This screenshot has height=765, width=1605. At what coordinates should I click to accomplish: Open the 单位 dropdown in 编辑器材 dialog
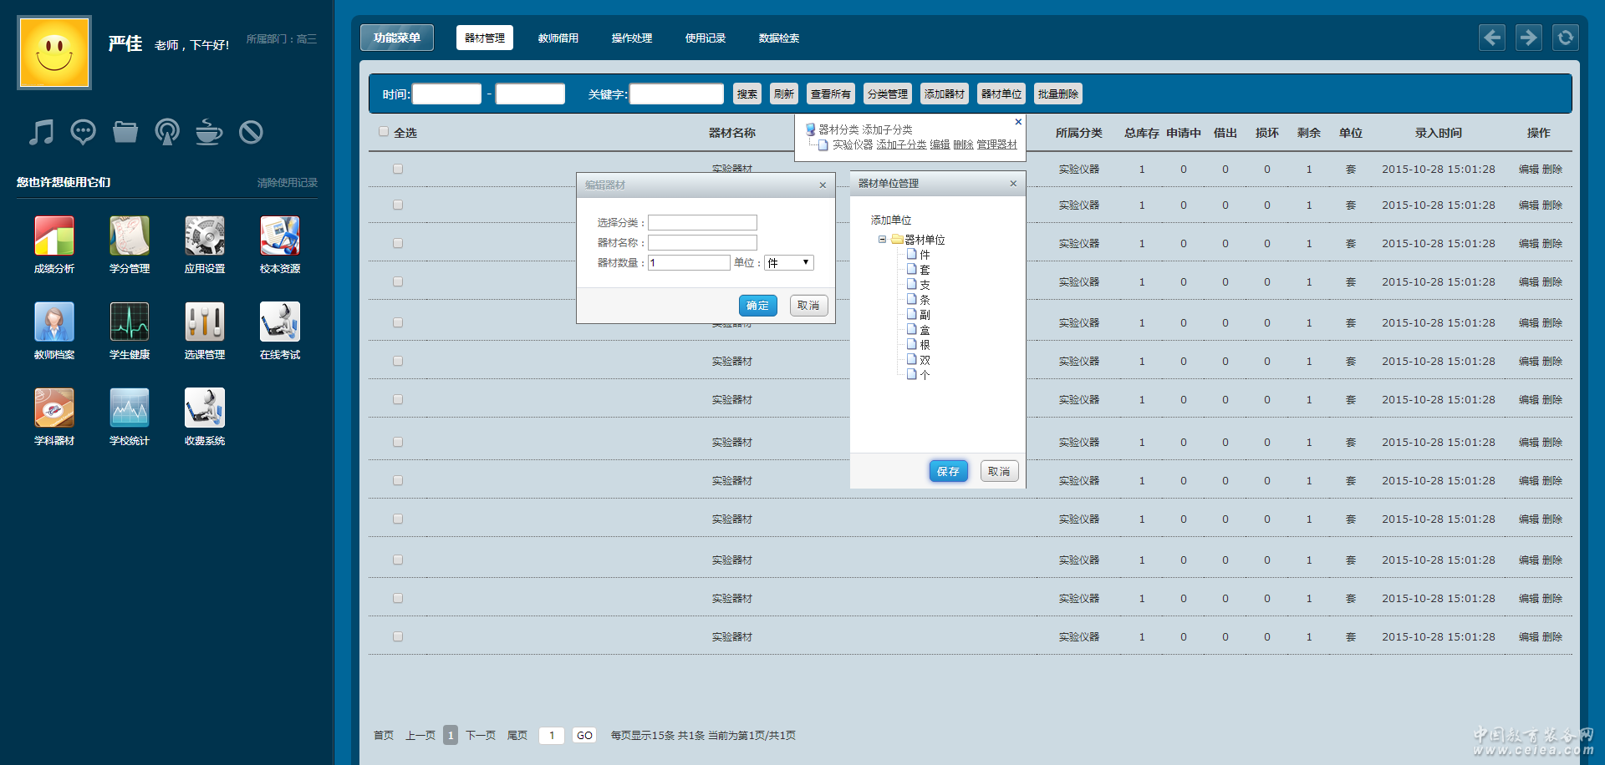pyautogui.click(x=788, y=263)
